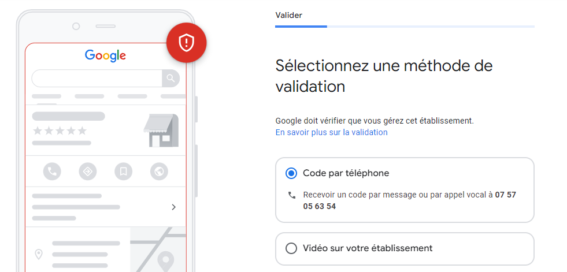Click the magnifier search icon in phone mockup
This screenshot has height=272, width=567.
pyautogui.click(x=171, y=78)
